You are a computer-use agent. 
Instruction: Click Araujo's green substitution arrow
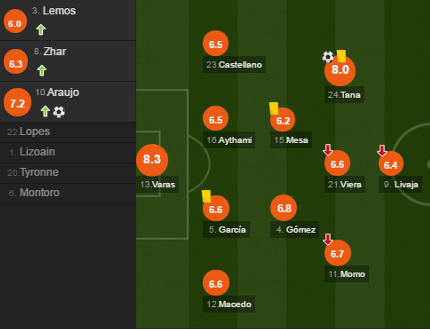(x=45, y=111)
